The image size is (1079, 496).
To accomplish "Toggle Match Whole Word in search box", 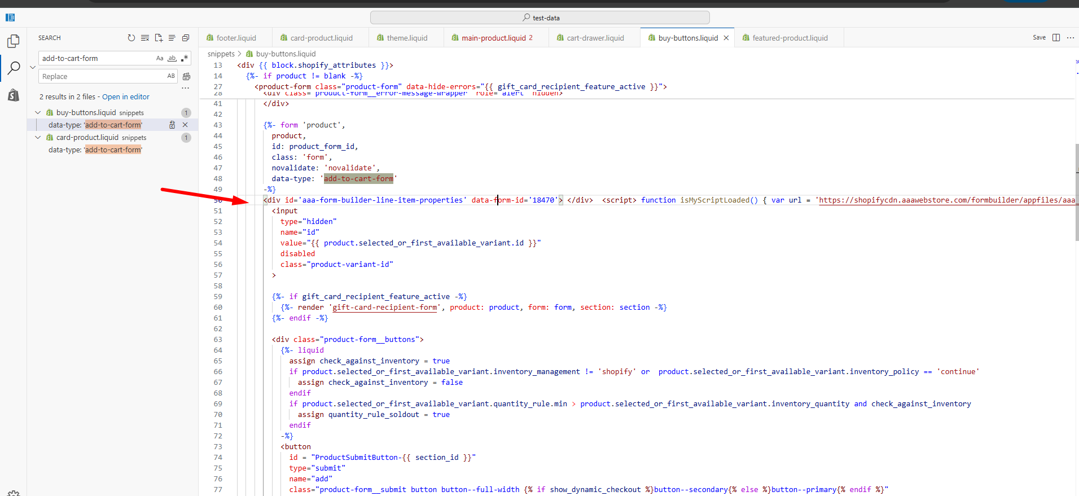I will point(172,58).
